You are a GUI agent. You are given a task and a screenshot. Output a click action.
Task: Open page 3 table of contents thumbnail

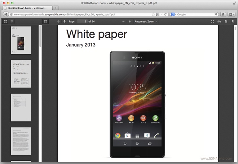tap(21, 107)
